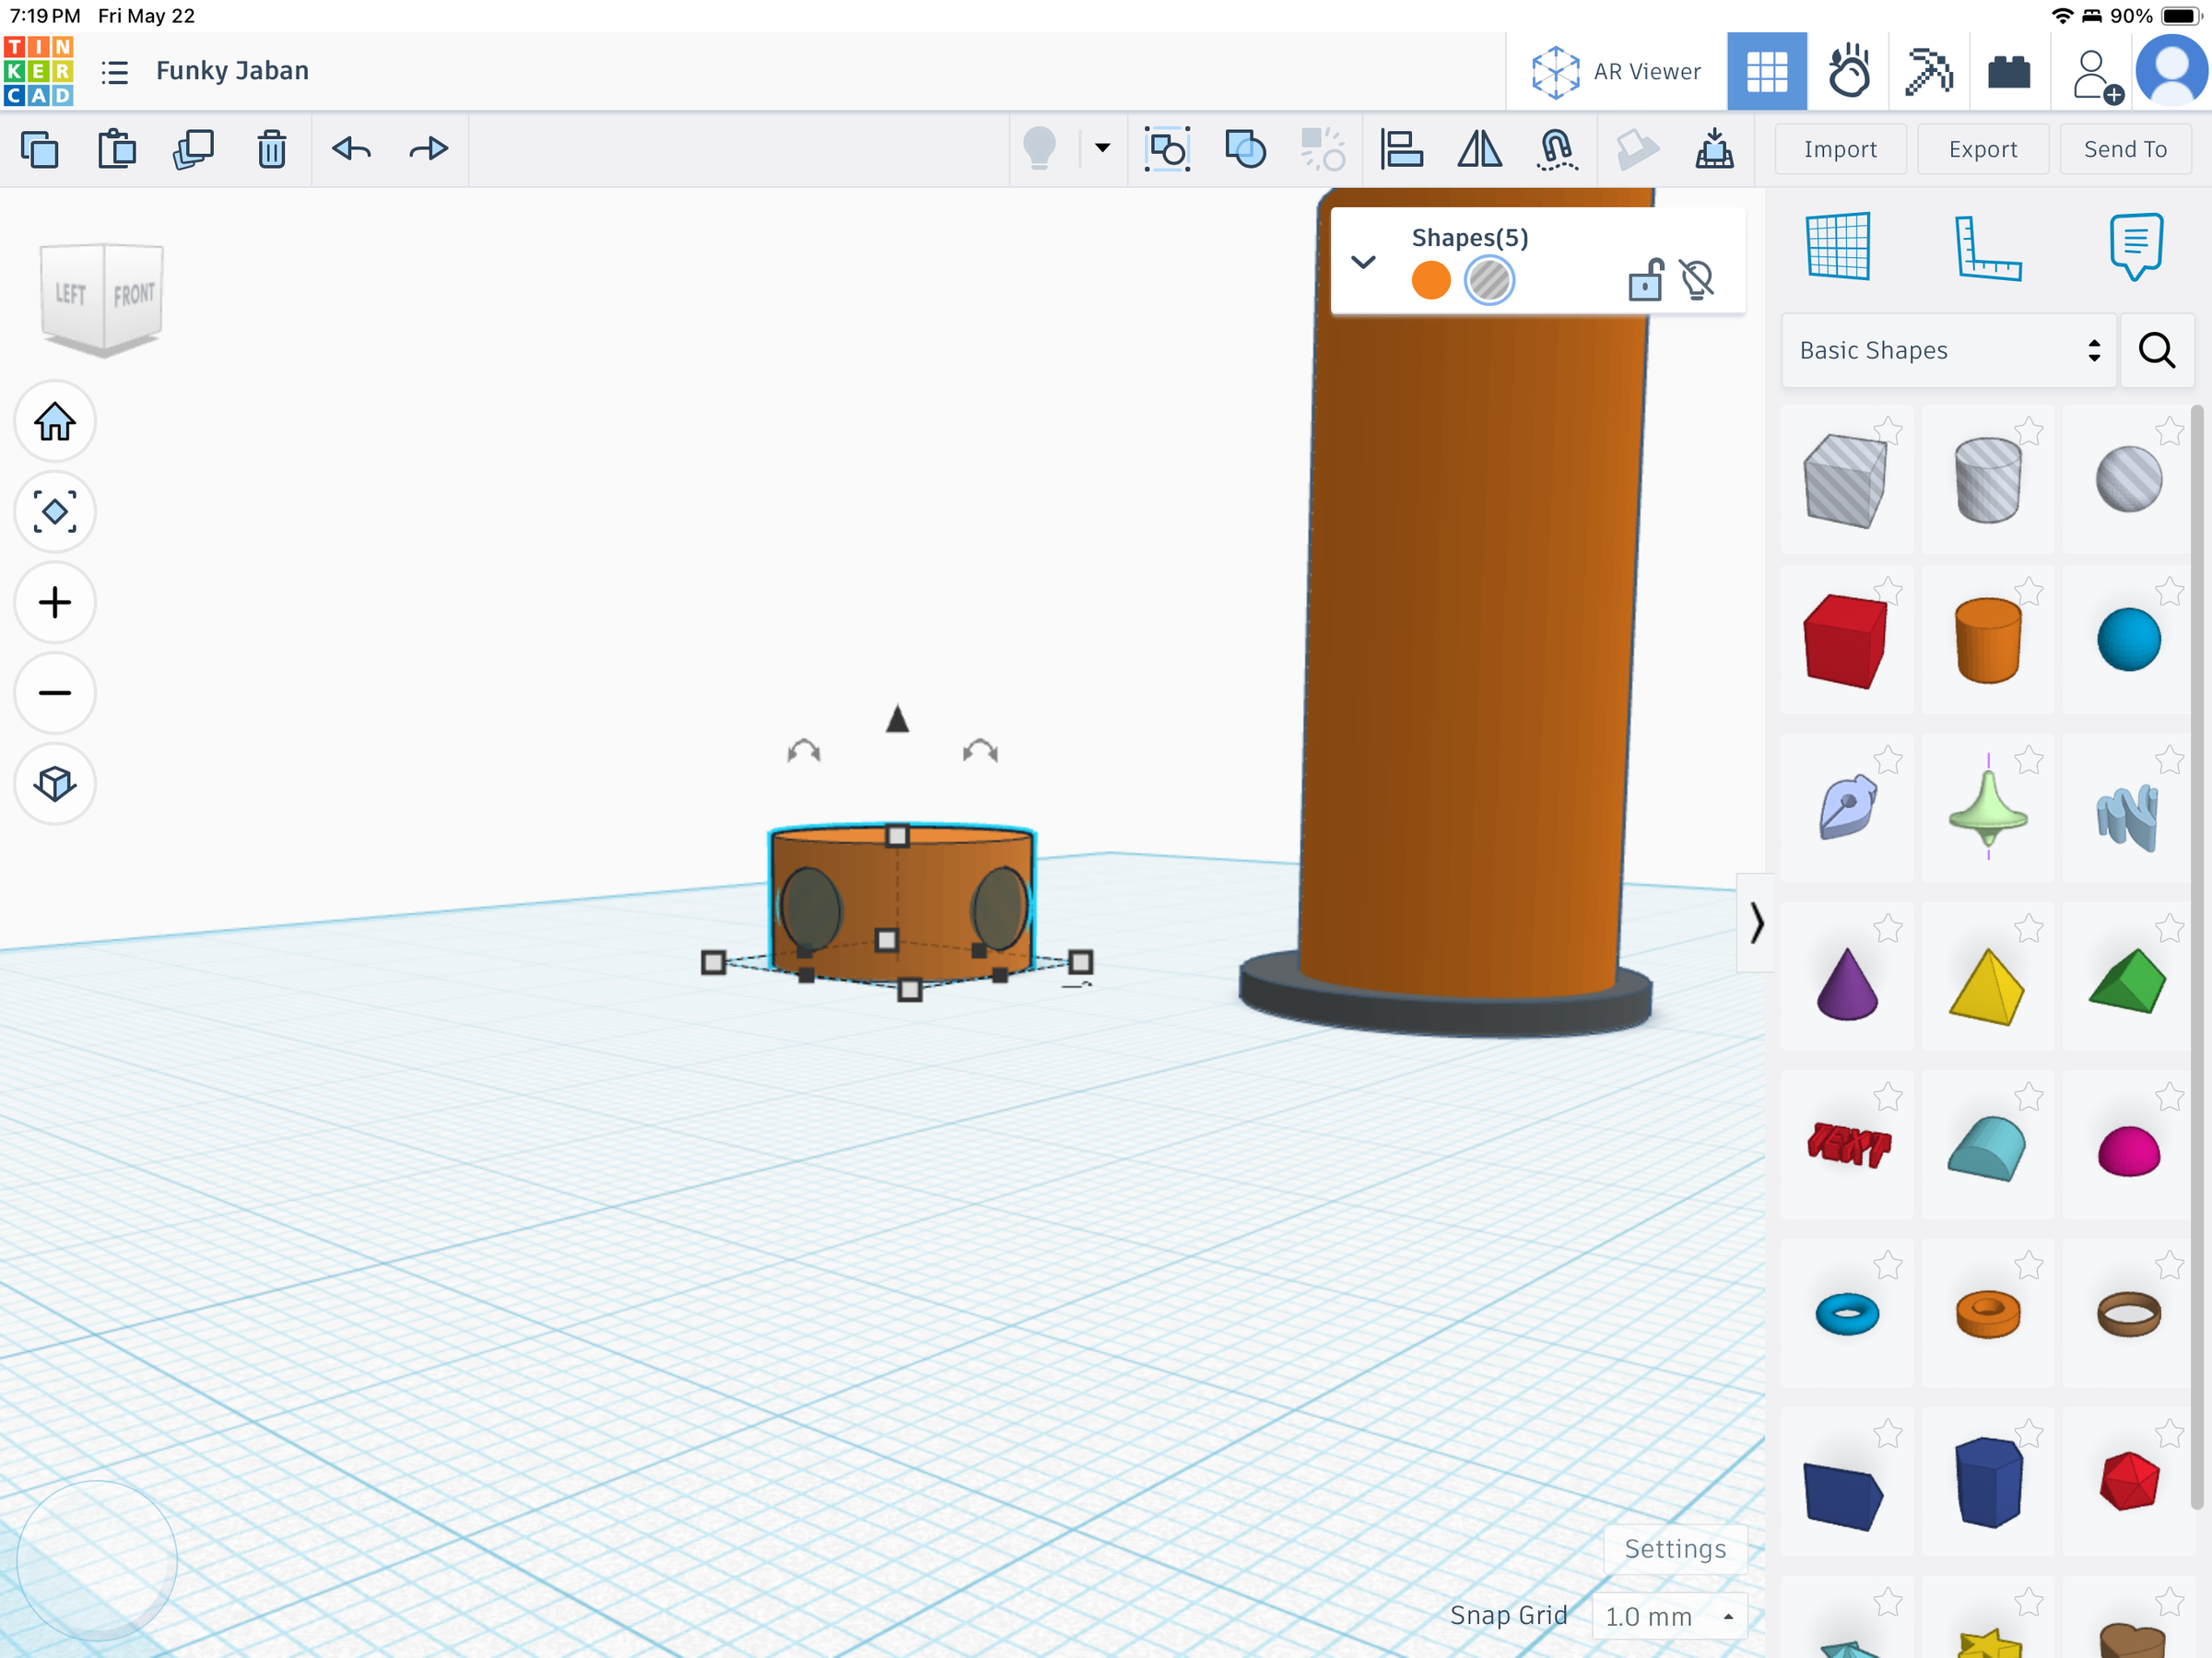Open the Blocks pickaxe mode
Viewport: 2212px width, 1658px height.
[x=1929, y=71]
